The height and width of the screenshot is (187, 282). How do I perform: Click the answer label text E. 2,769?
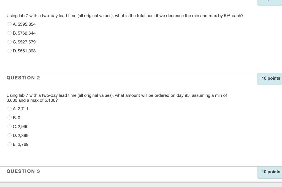(x=21, y=144)
